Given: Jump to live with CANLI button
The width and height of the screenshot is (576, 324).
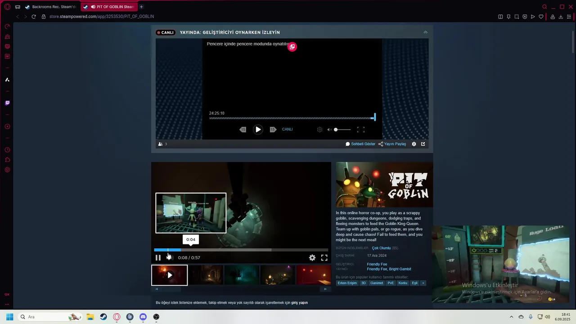Looking at the screenshot, I should pos(287,130).
